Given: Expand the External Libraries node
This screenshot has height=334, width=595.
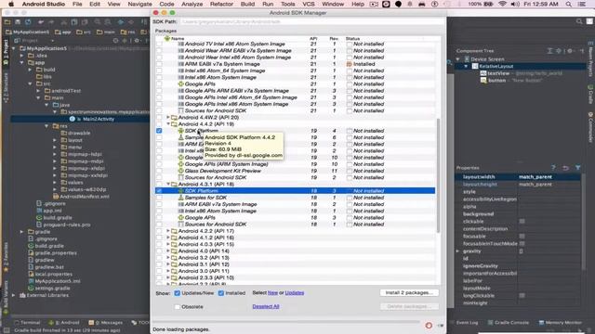Looking at the screenshot, I should pyautogui.click(x=14, y=295).
